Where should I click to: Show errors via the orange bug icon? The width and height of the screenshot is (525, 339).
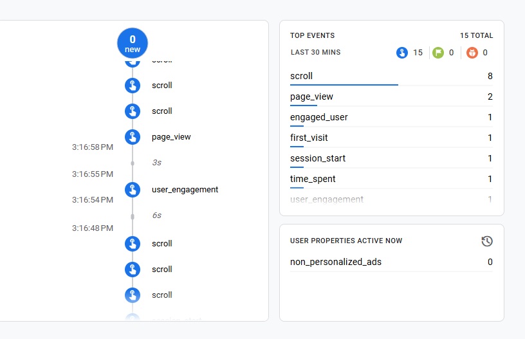[473, 53]
